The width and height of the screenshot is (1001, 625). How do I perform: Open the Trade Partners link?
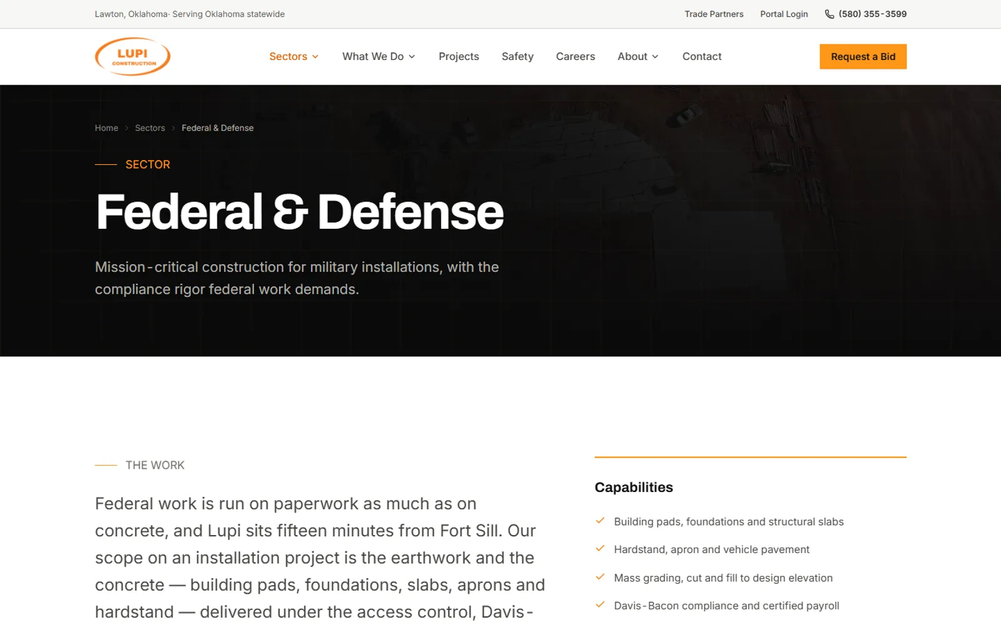point(714,14)
